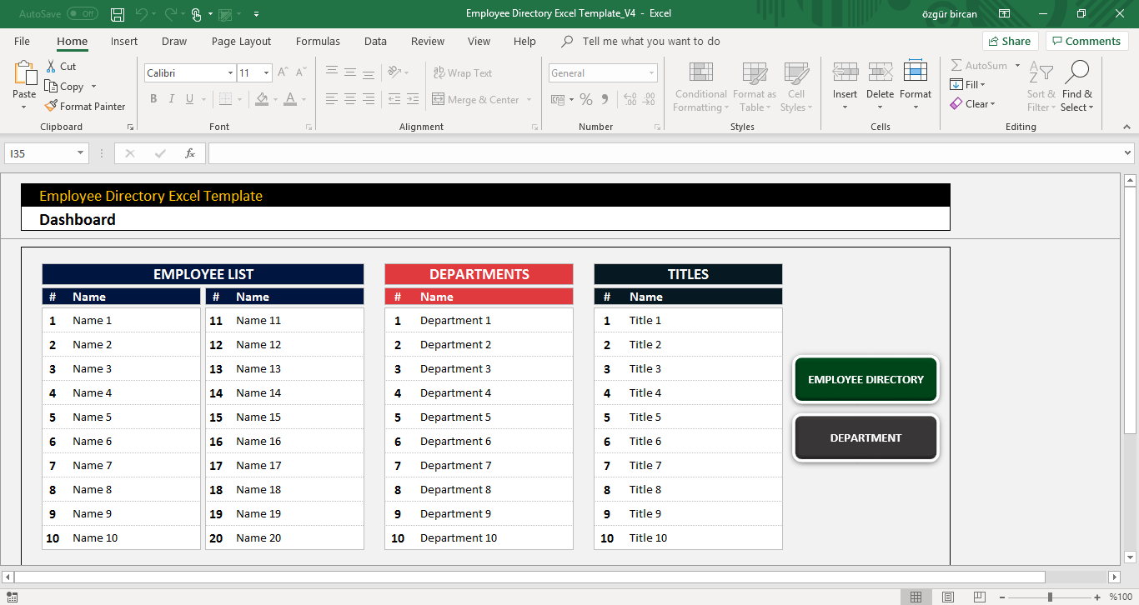This screenshot has width=1139, height=605.
Task: Click the Top Align icon
Action: [x=331, y=72]
